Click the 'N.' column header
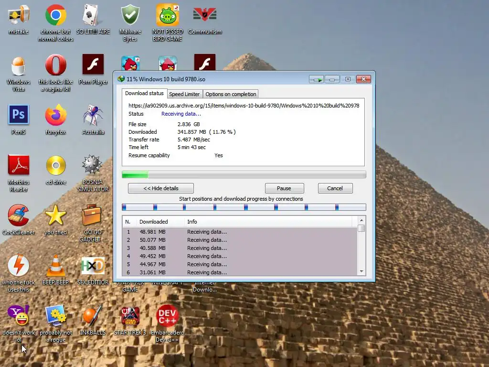 click(129, 222)
